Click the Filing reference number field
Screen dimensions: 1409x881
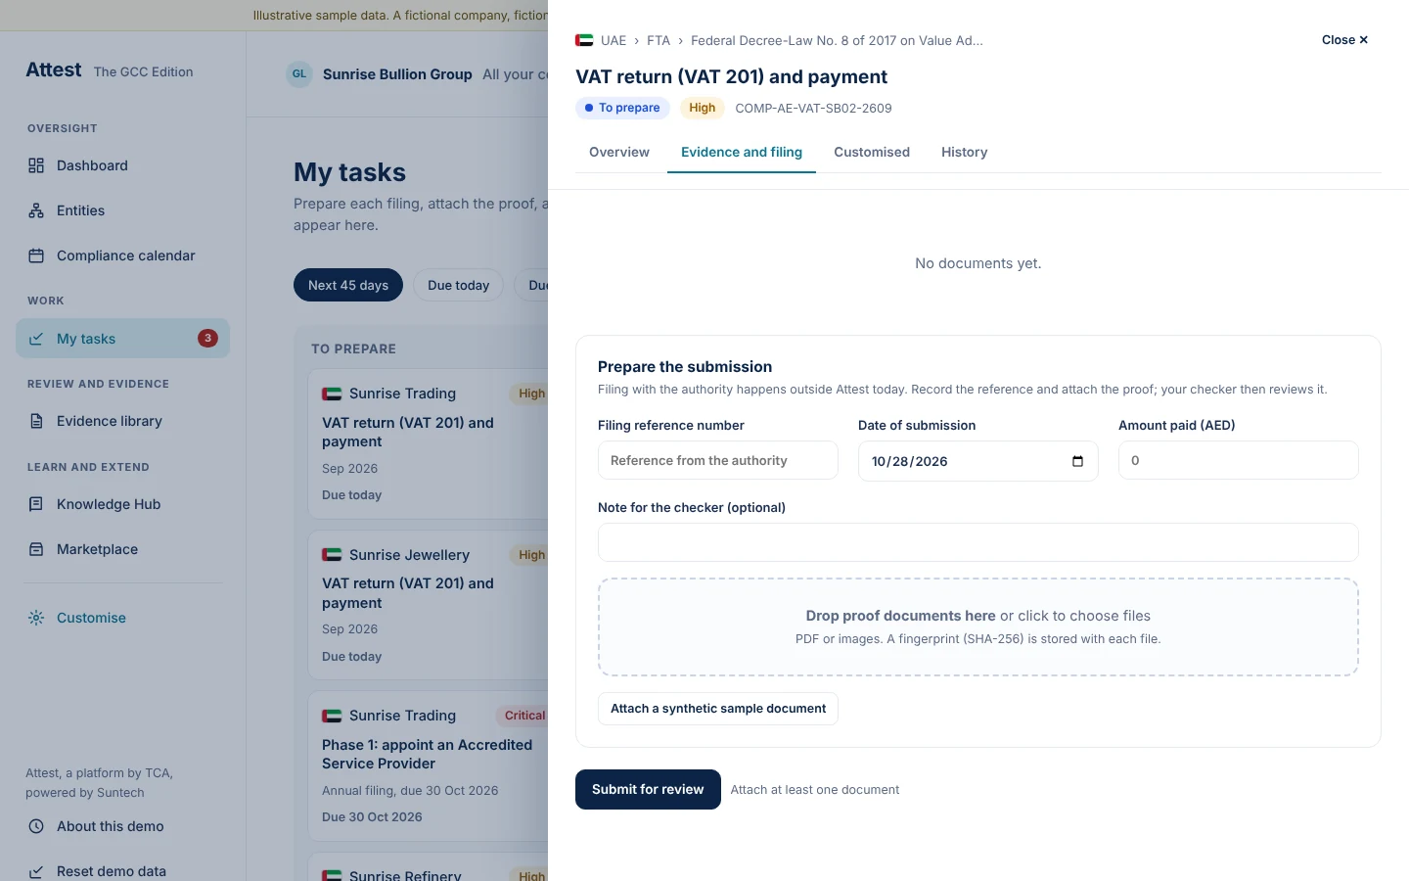point(718,460)
